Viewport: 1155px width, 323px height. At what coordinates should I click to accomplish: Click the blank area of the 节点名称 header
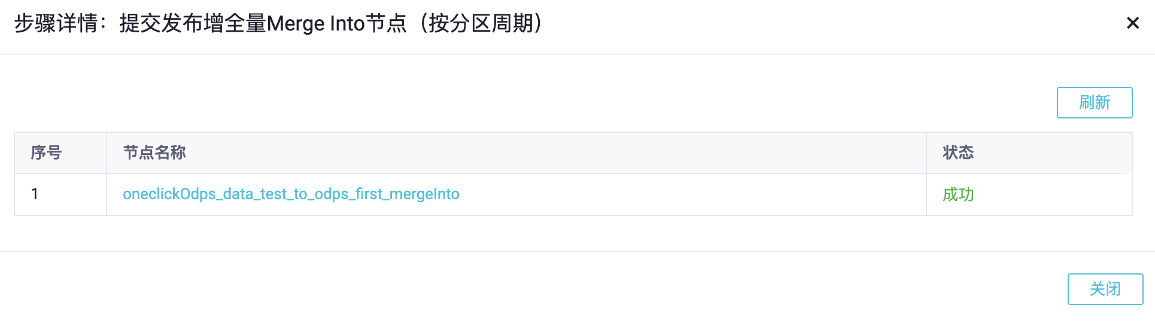click(x=539, y=153)
